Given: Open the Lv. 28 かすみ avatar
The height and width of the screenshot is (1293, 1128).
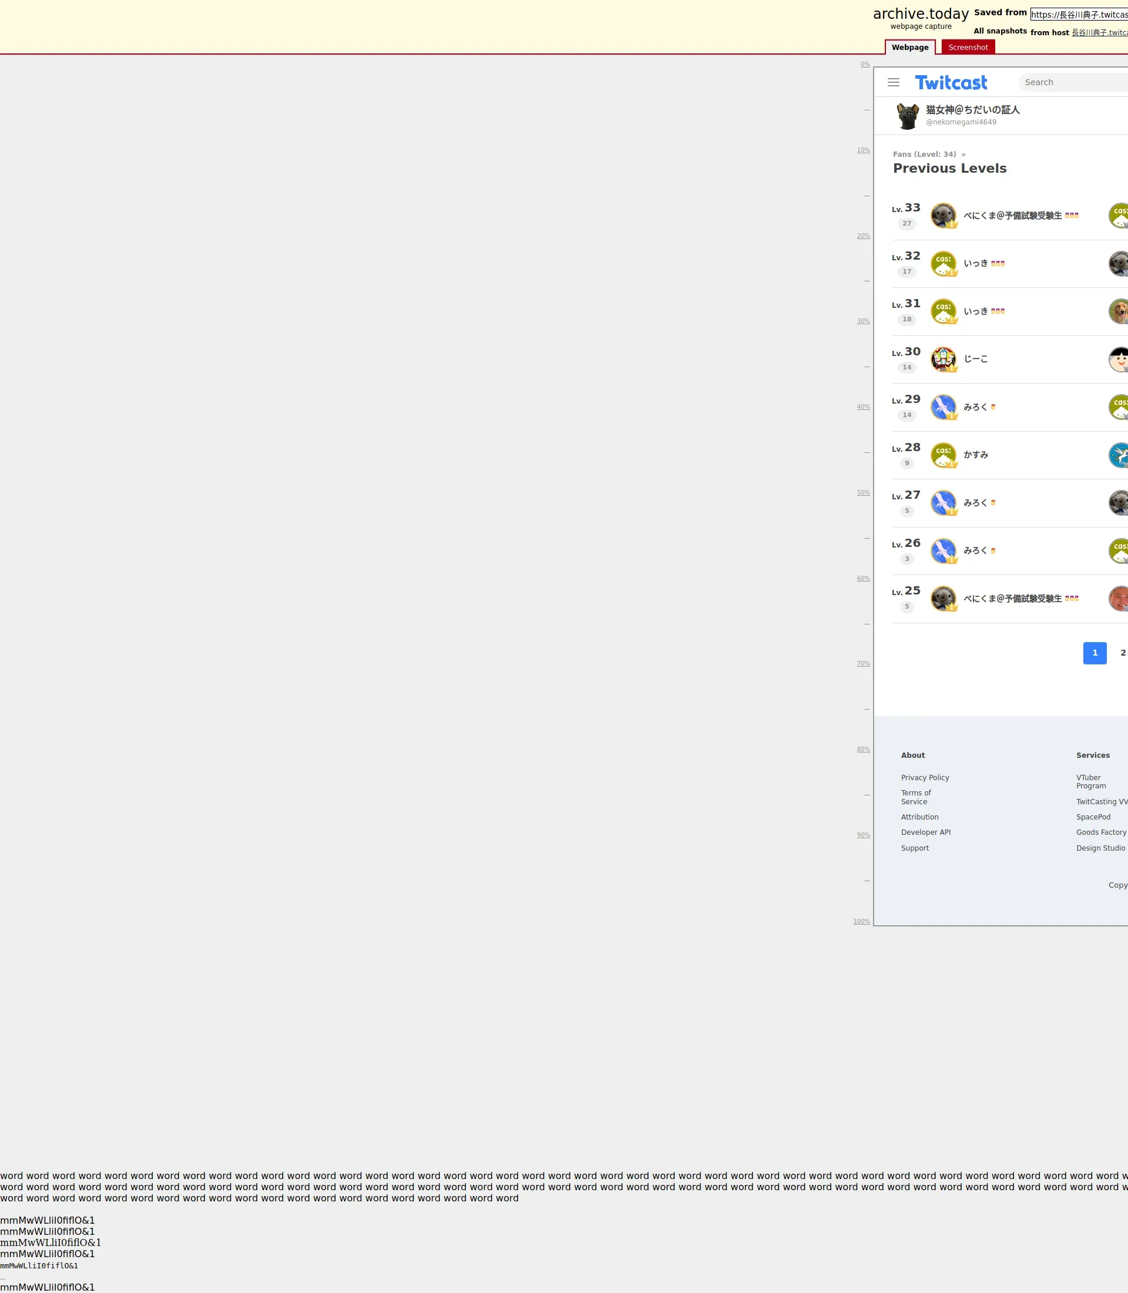Looking at the screenshot, I should tap(943, 455).
